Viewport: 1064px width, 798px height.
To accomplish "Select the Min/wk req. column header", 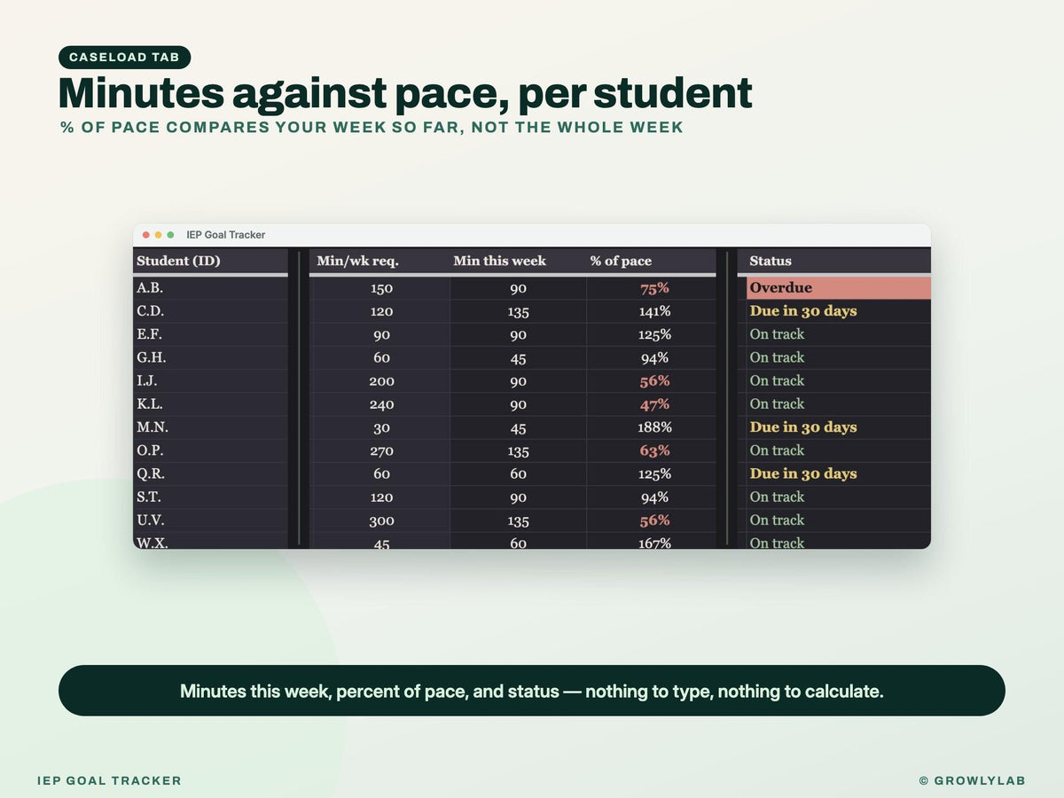I will click(x=379, y=261).
